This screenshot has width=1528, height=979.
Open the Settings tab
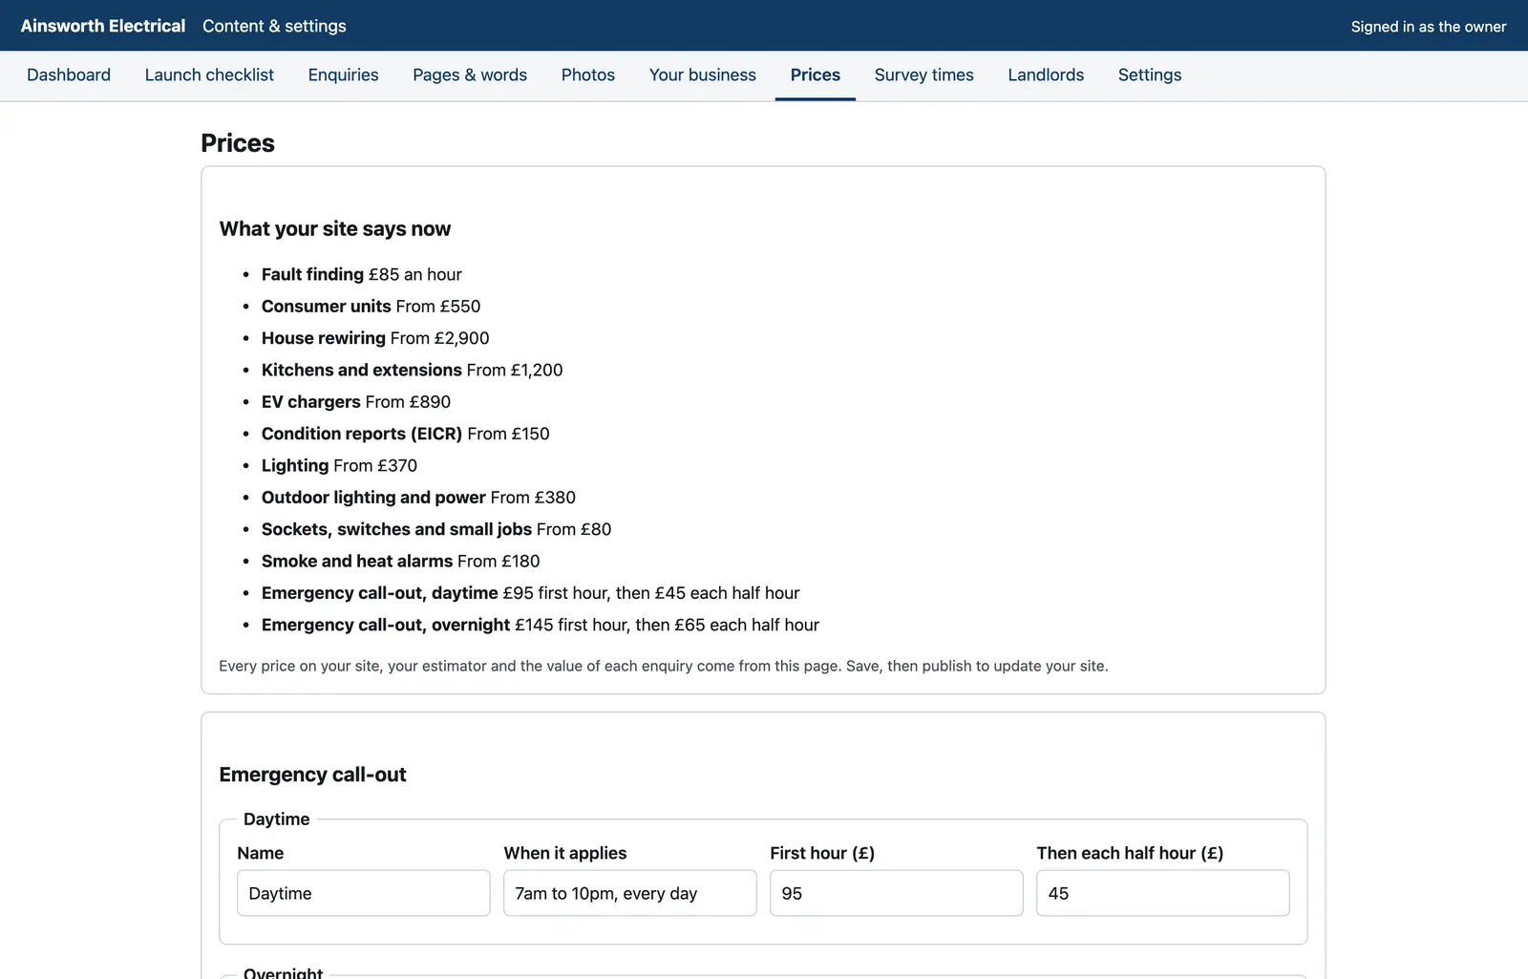coord(1150,74)
